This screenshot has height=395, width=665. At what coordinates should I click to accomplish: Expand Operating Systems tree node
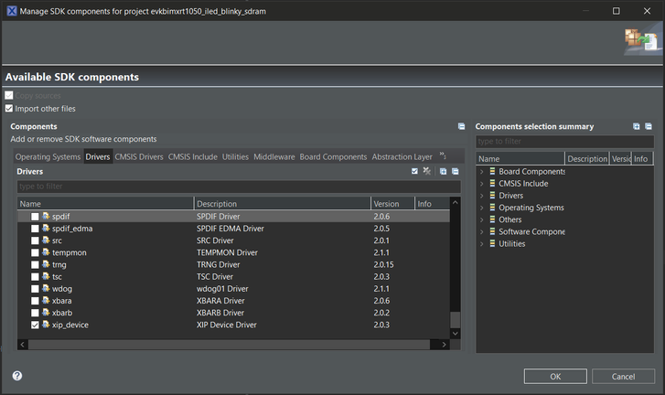pyautogui.click(x=482, y=208)
